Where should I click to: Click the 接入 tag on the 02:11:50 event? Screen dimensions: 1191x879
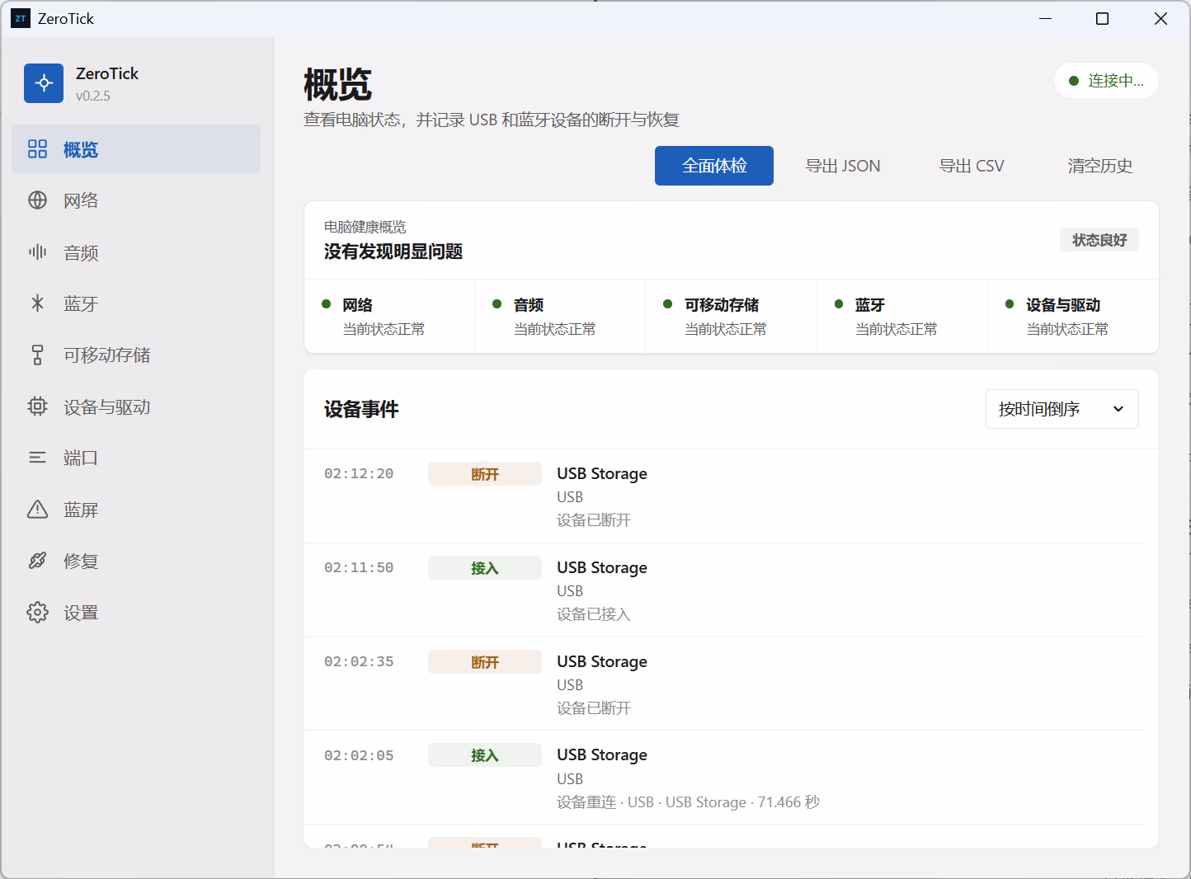tap(485, 568)
